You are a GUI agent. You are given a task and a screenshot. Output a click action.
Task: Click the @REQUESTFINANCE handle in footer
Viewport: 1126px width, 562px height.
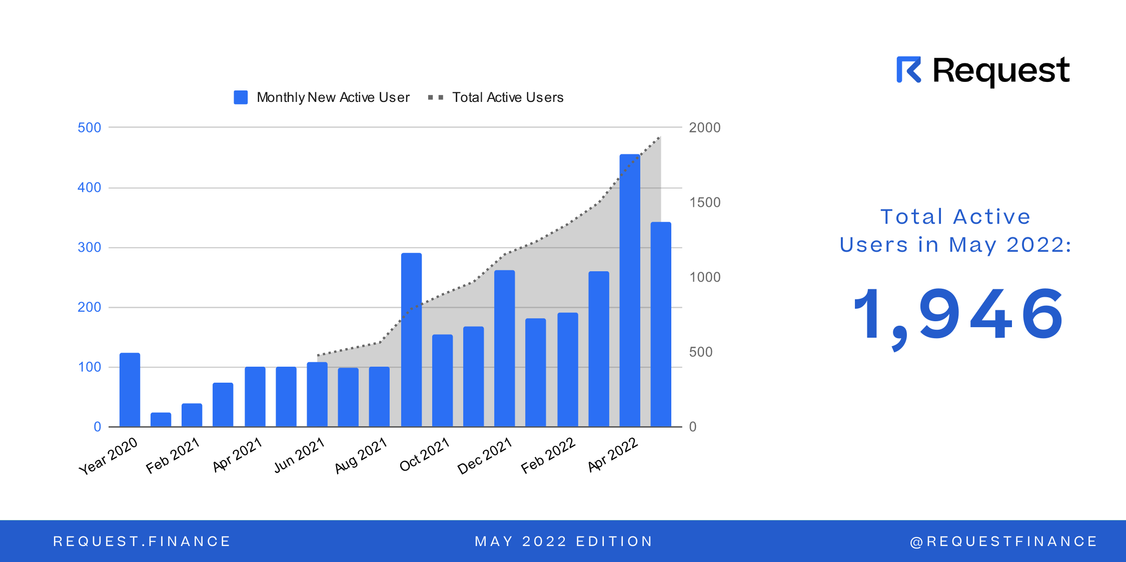pyautogui.click(x=1003, y=541)
